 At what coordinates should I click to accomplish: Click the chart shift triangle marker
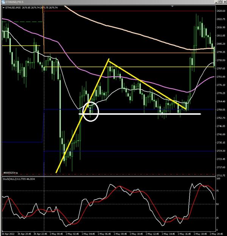173,6
